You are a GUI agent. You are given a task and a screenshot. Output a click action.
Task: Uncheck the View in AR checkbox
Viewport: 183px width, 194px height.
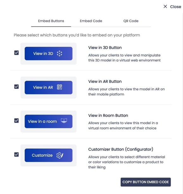(16, 87)
